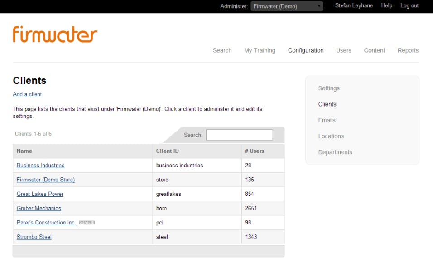This screenshot has width=433, height=268.
Task: Open the Search navigation tab
Action: [x=222, y=50]
